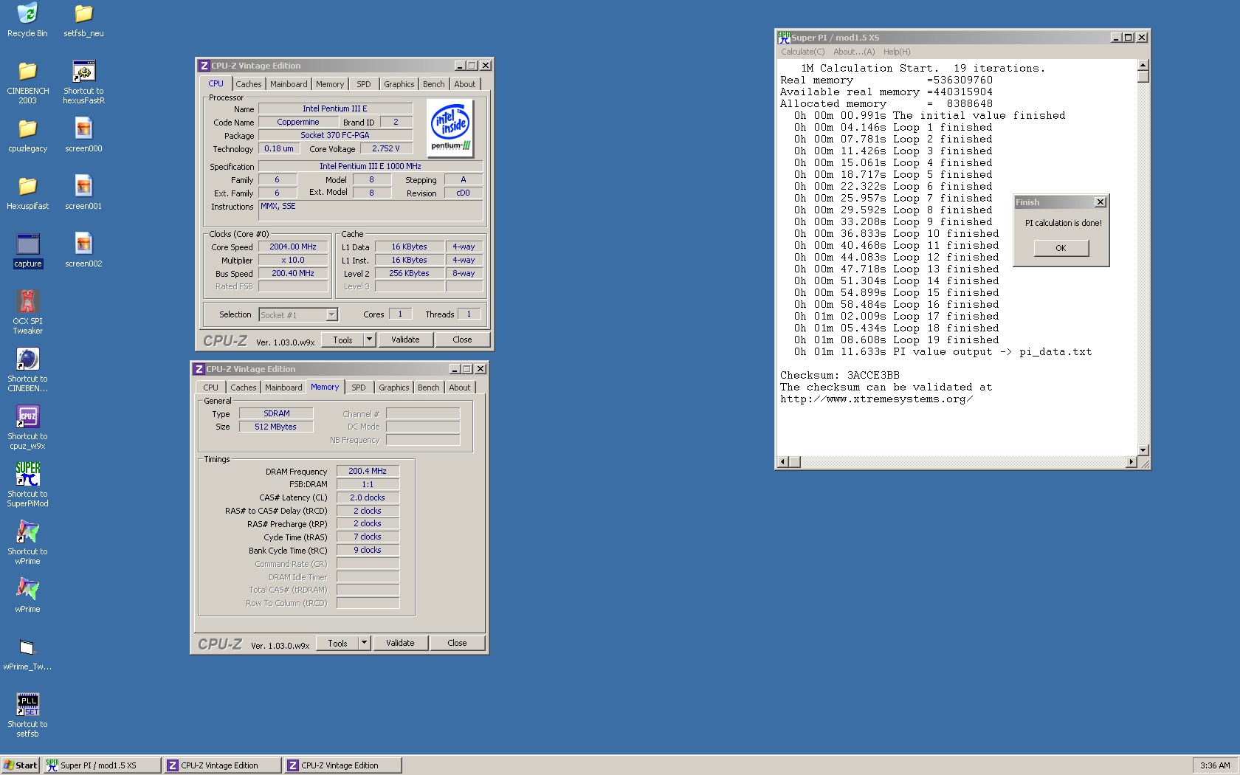This screenshot has width=1240, height=775.
Task: Click Close button in upper CPU-Z window
Action: 462,340
